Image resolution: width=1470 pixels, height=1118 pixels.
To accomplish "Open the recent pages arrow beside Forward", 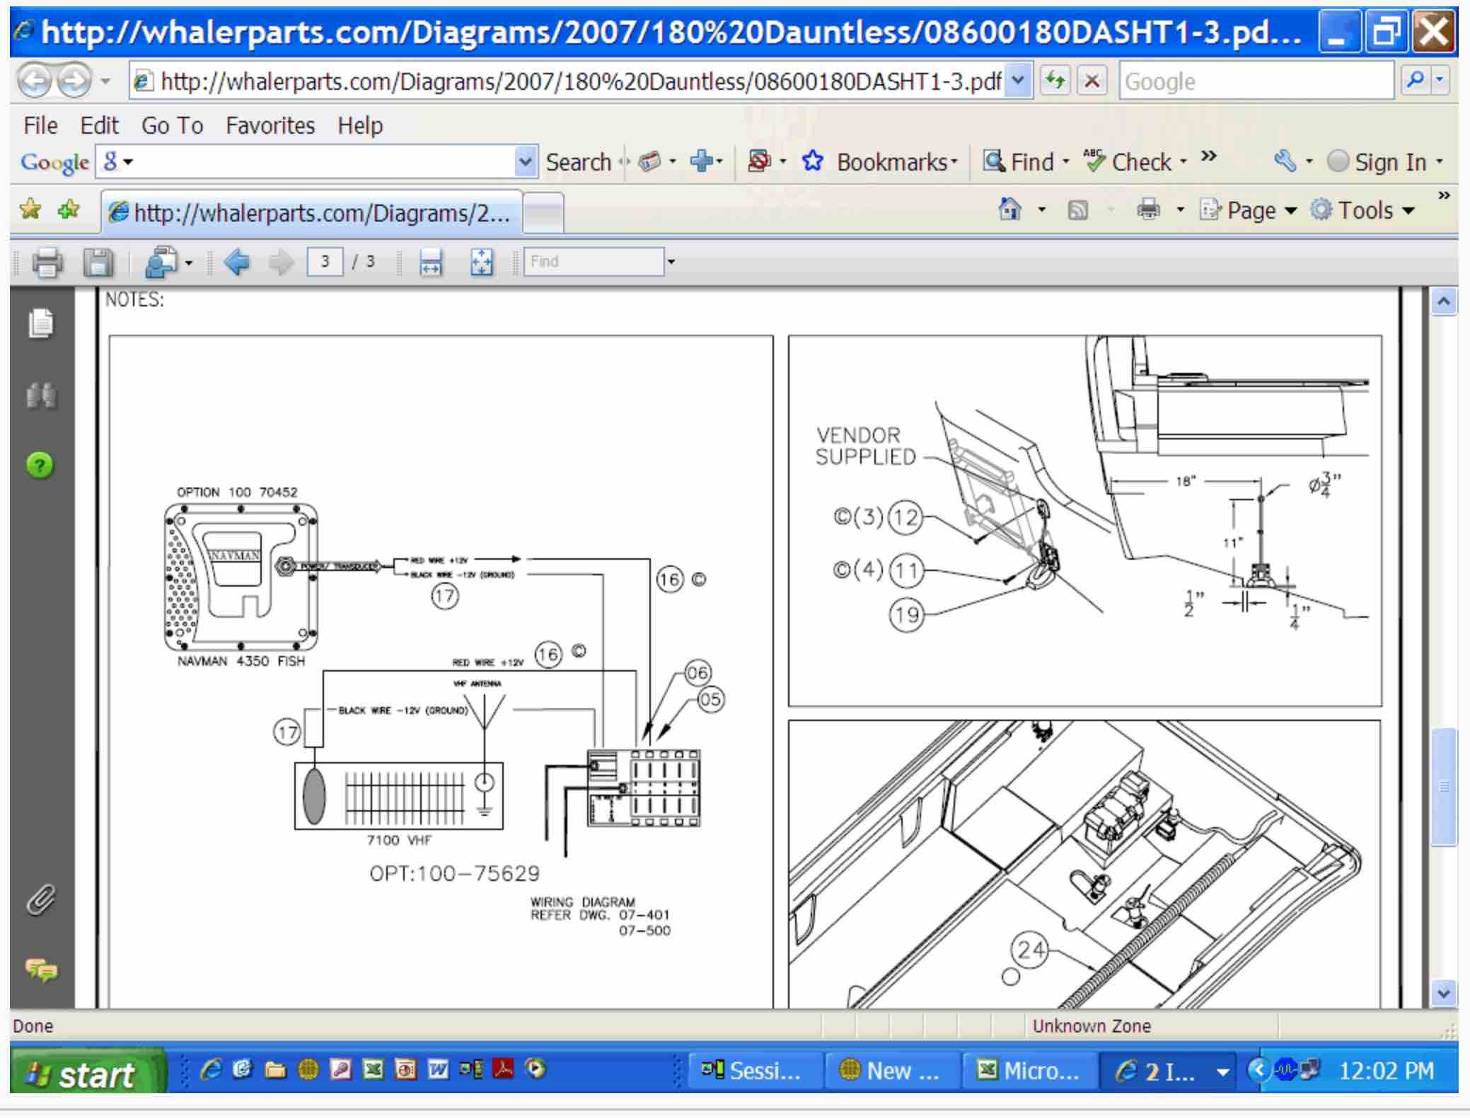I will click(x=105, y=81).
